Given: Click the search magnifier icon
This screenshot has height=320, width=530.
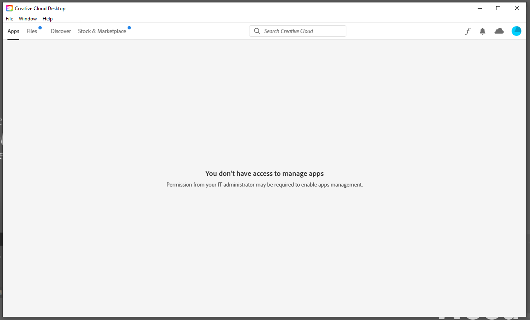Looking at the screenshot, I should (257, 31).
